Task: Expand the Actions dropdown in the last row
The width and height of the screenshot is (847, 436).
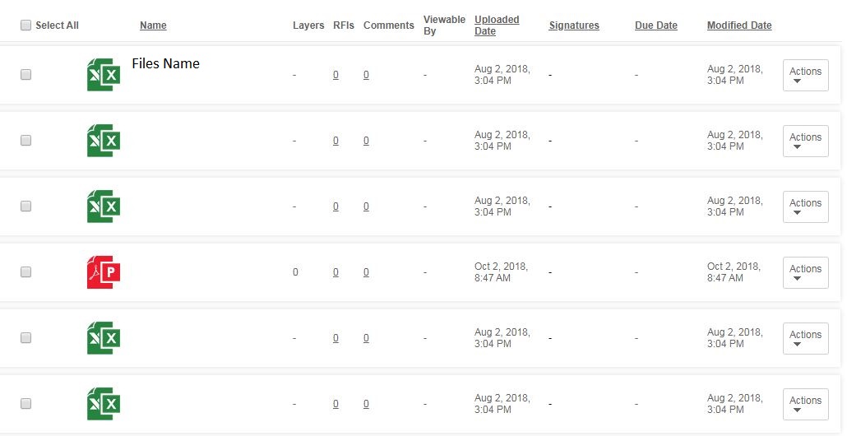Action: click(805, 404)
